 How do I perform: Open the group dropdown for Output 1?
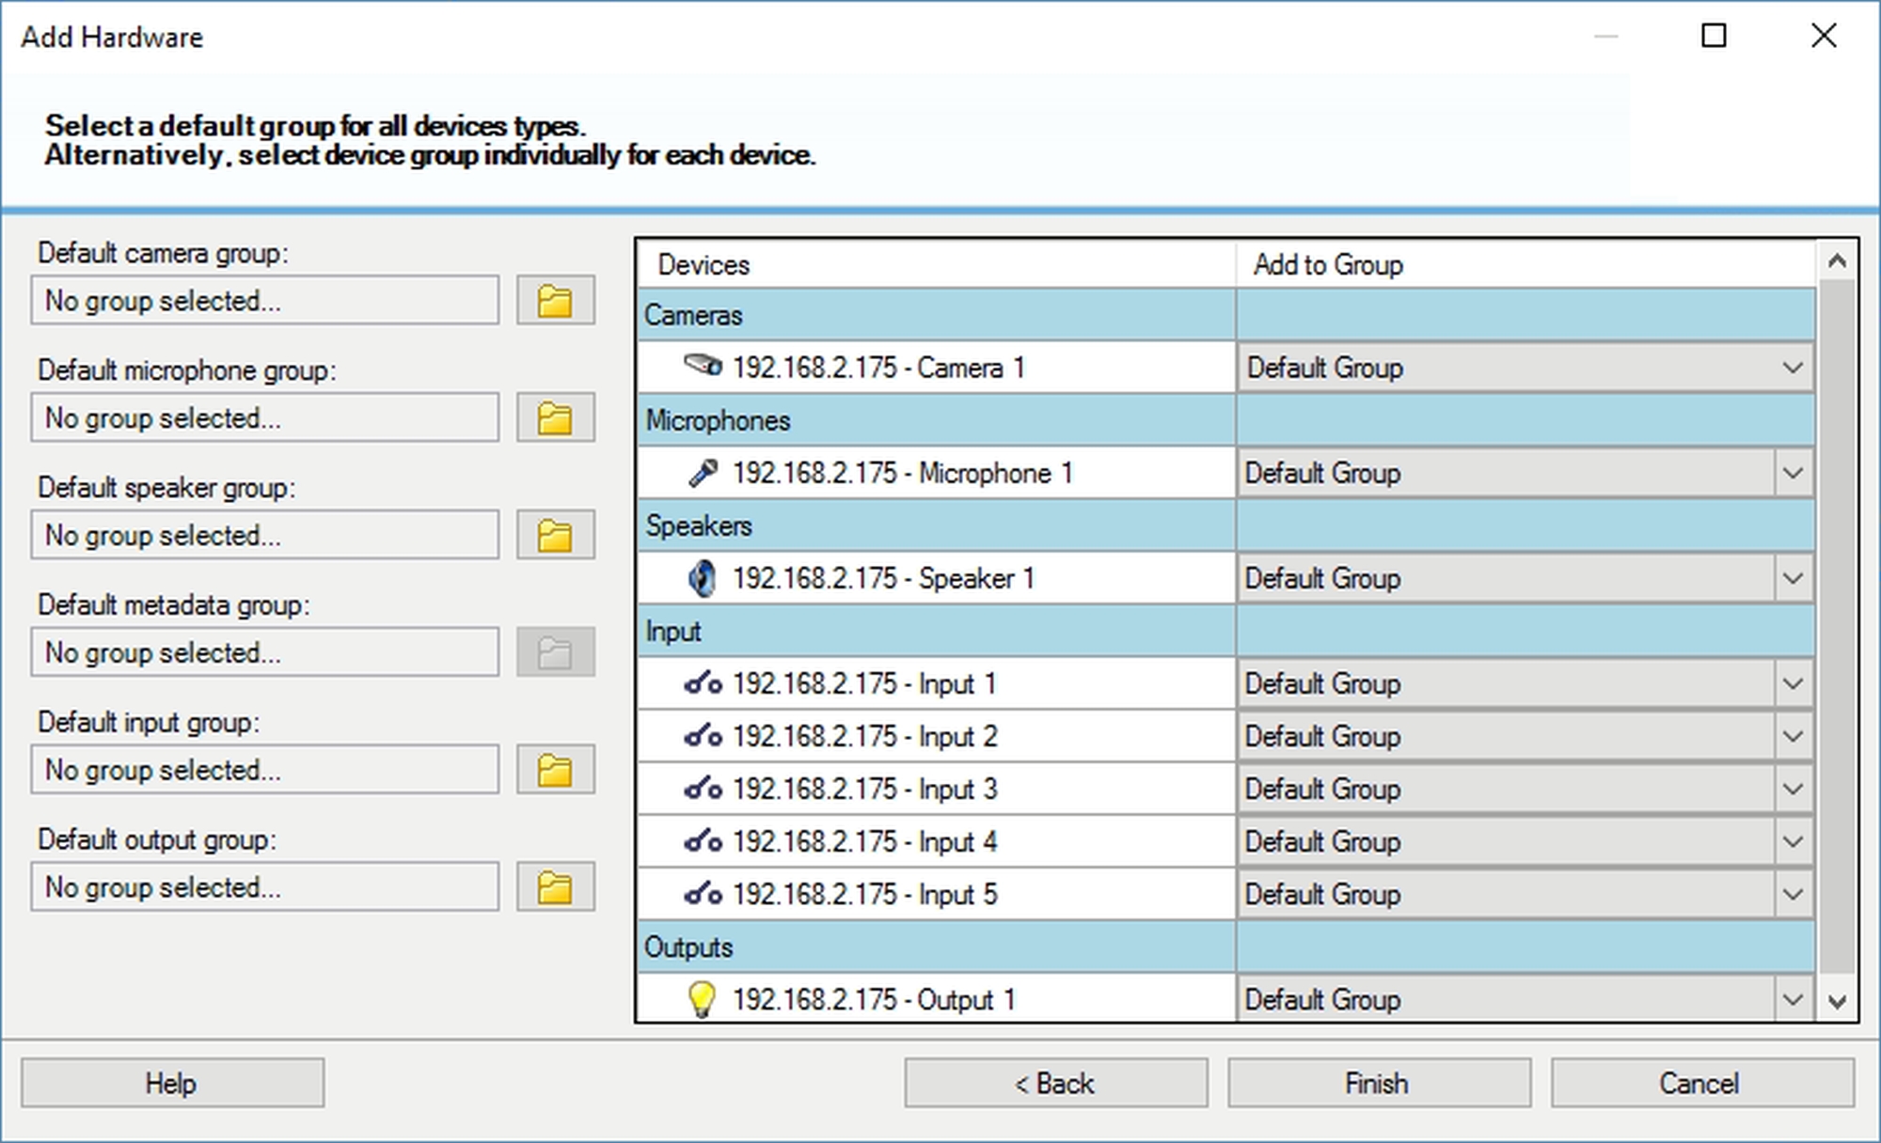tap(1793, 999)
